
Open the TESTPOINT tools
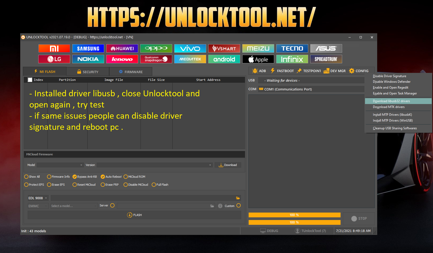(309, 71)
